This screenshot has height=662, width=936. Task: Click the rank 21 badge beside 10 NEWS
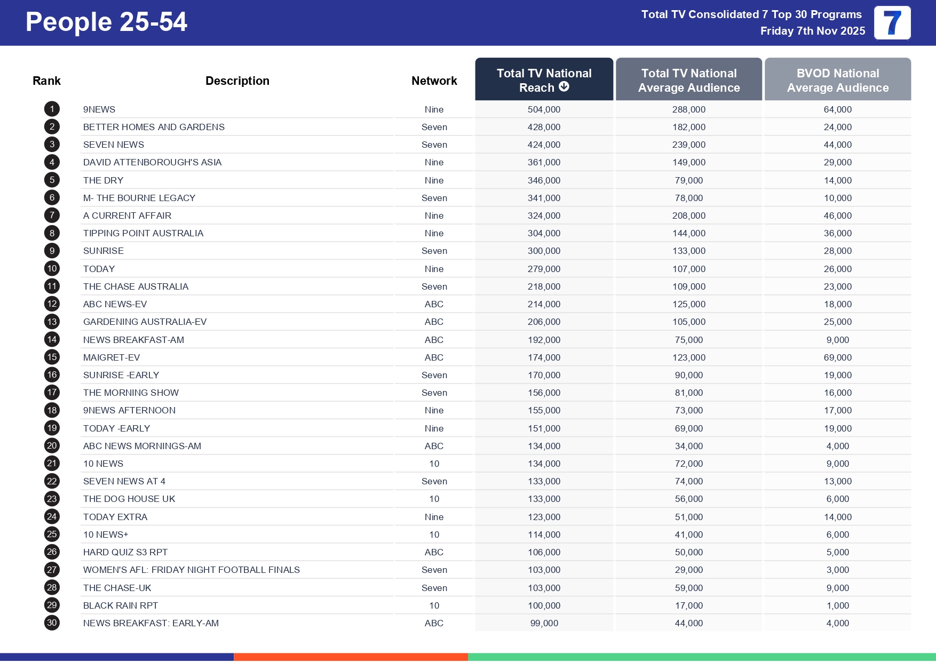51,463
